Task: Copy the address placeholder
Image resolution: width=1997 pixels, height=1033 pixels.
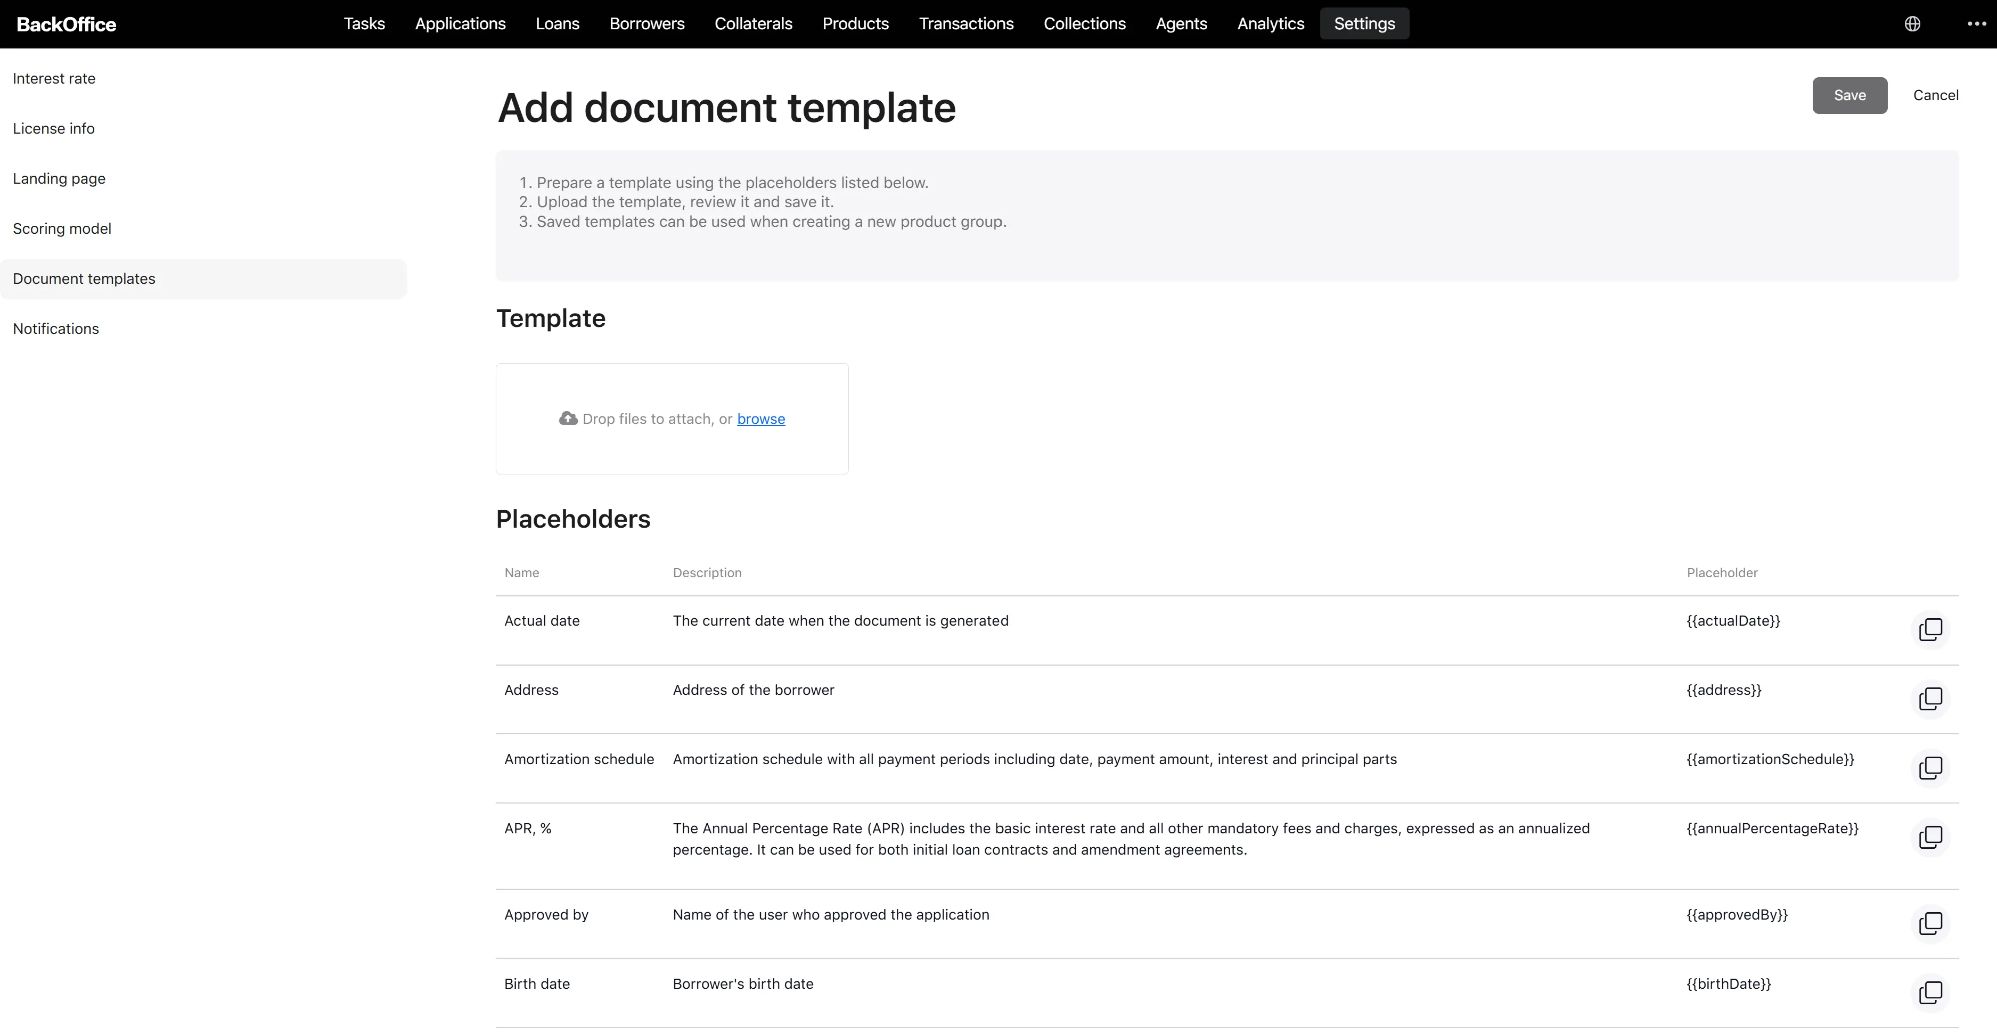Action: [1930, 698]
